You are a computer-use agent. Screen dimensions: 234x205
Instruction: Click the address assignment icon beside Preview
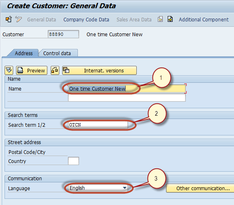[55, 70]
